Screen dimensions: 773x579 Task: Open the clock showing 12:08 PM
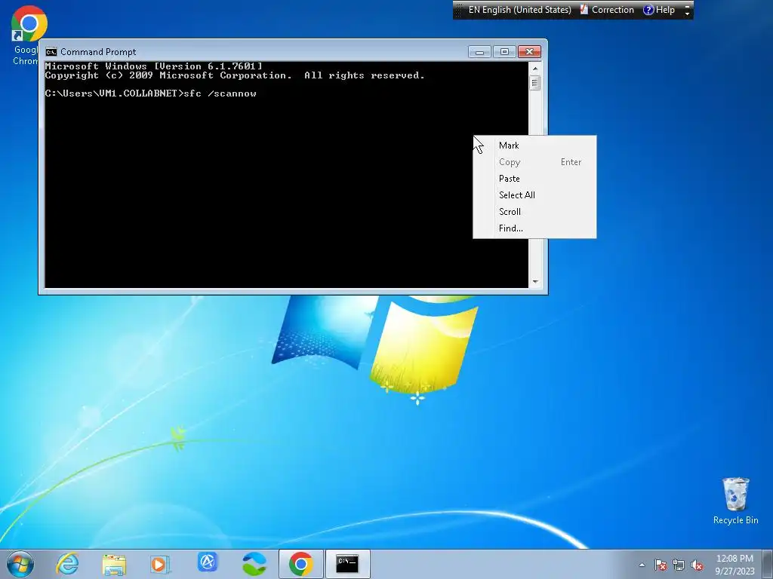(x=735, y=565)
